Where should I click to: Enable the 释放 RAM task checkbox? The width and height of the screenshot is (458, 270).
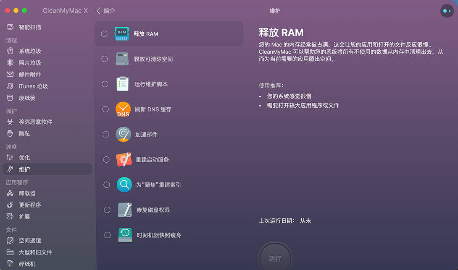click(104, 34)
